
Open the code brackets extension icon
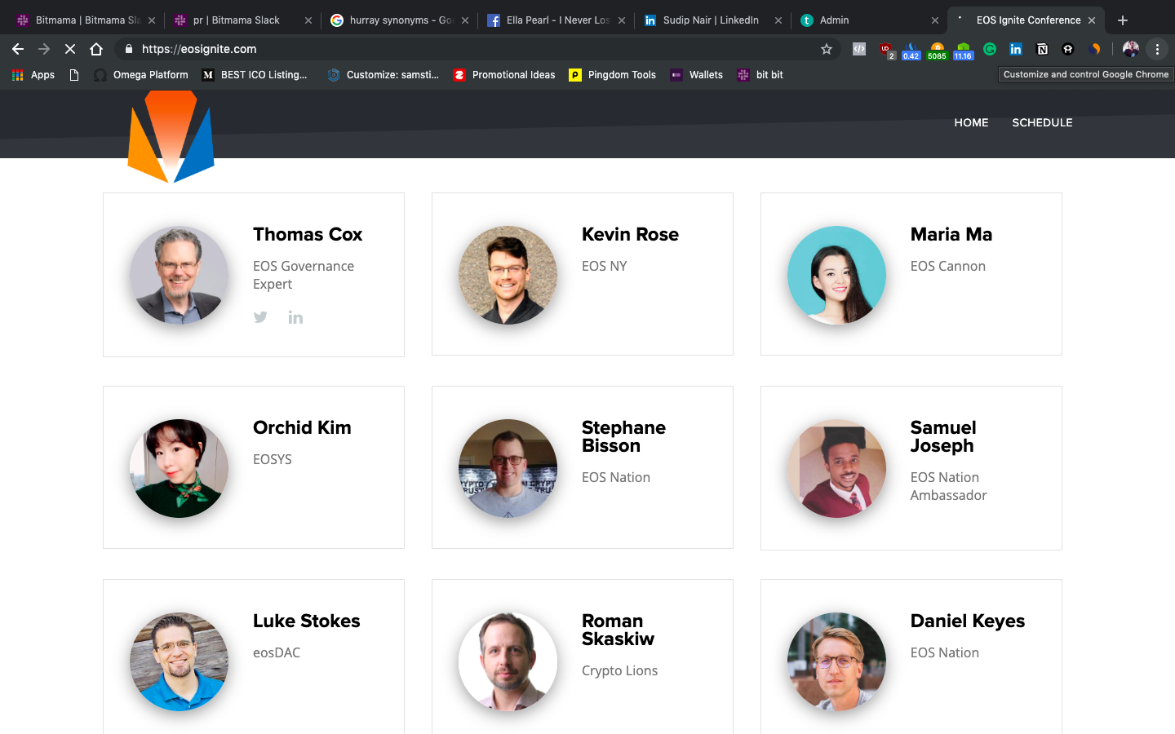coord(859,49)
